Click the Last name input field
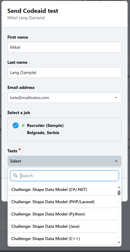Viewport: 130px width, 252px height. click(65, 72)
